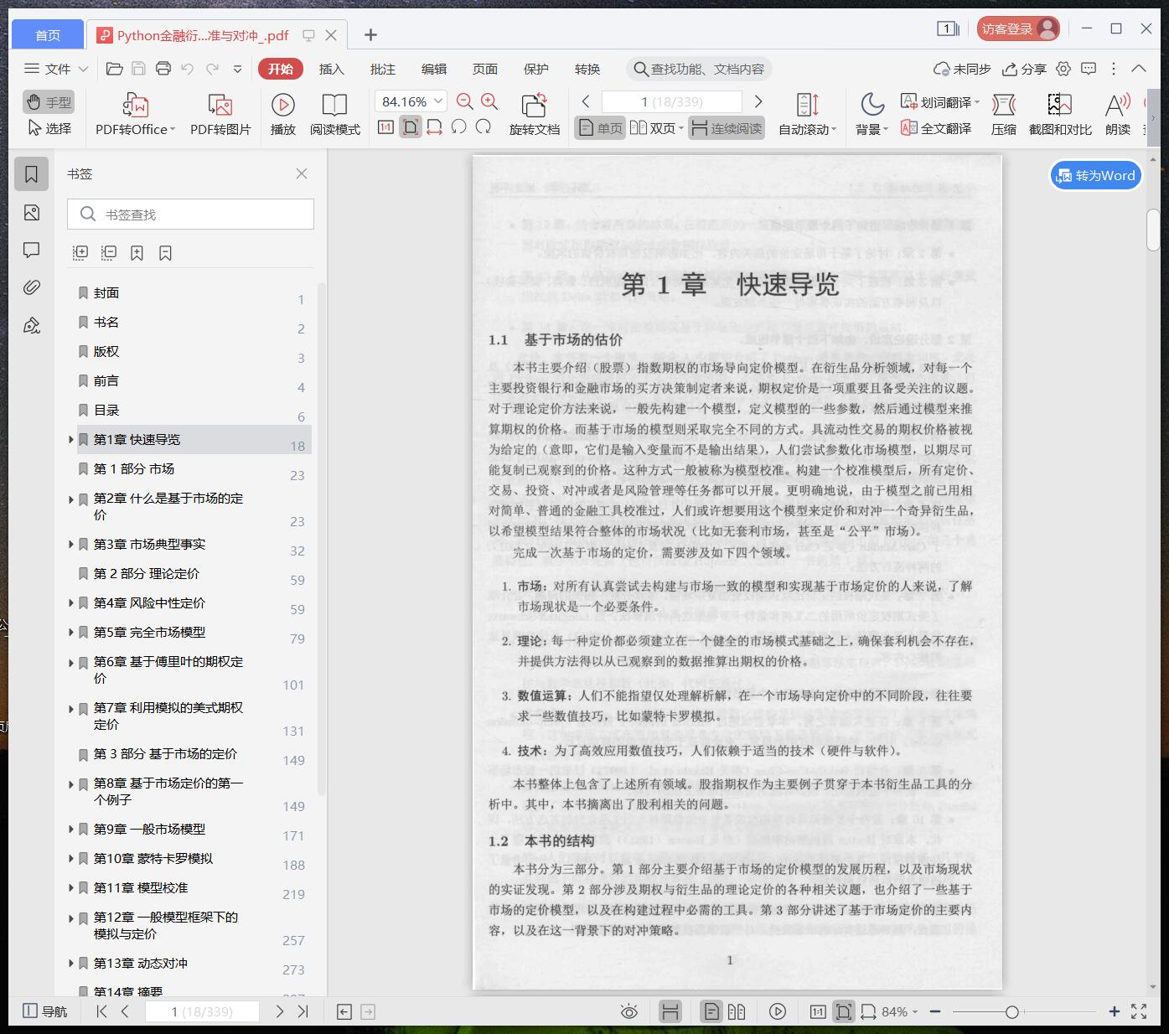Open a new tab with plus

tap(370, 34)
